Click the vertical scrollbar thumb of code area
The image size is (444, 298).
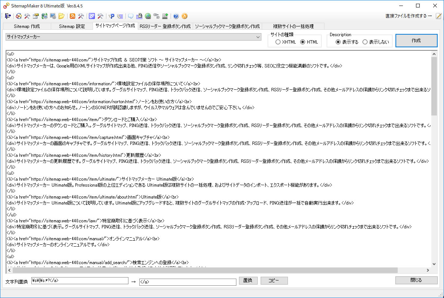tap(434, 86)
